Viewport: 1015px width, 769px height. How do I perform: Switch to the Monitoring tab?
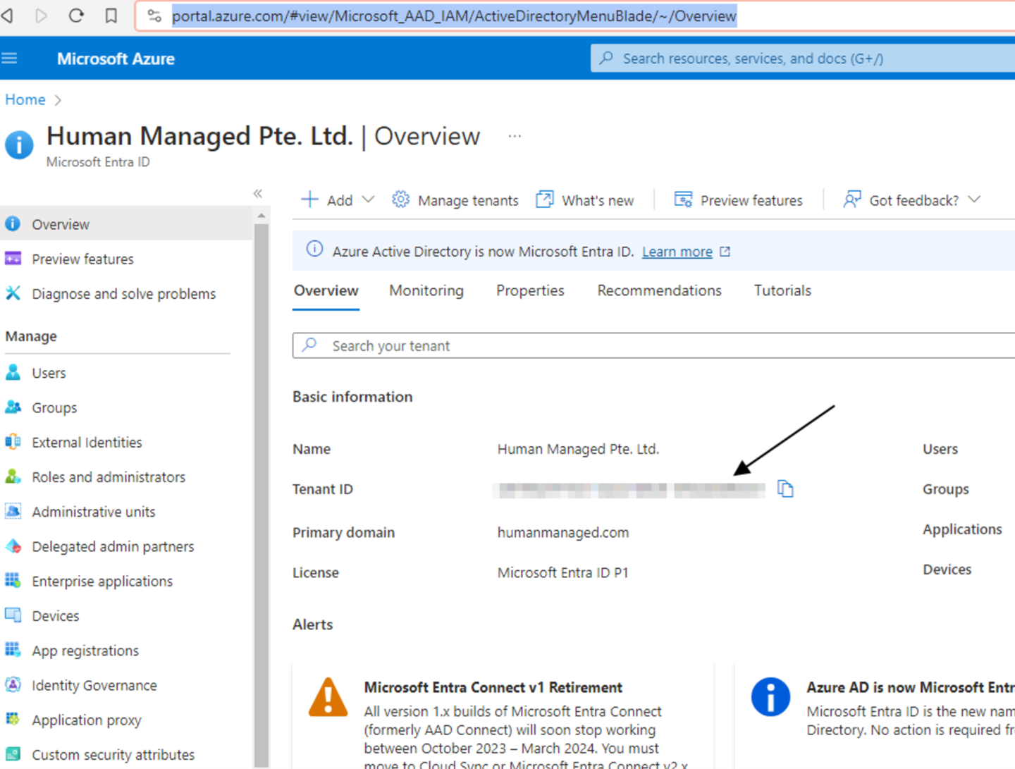coord(426,290)
